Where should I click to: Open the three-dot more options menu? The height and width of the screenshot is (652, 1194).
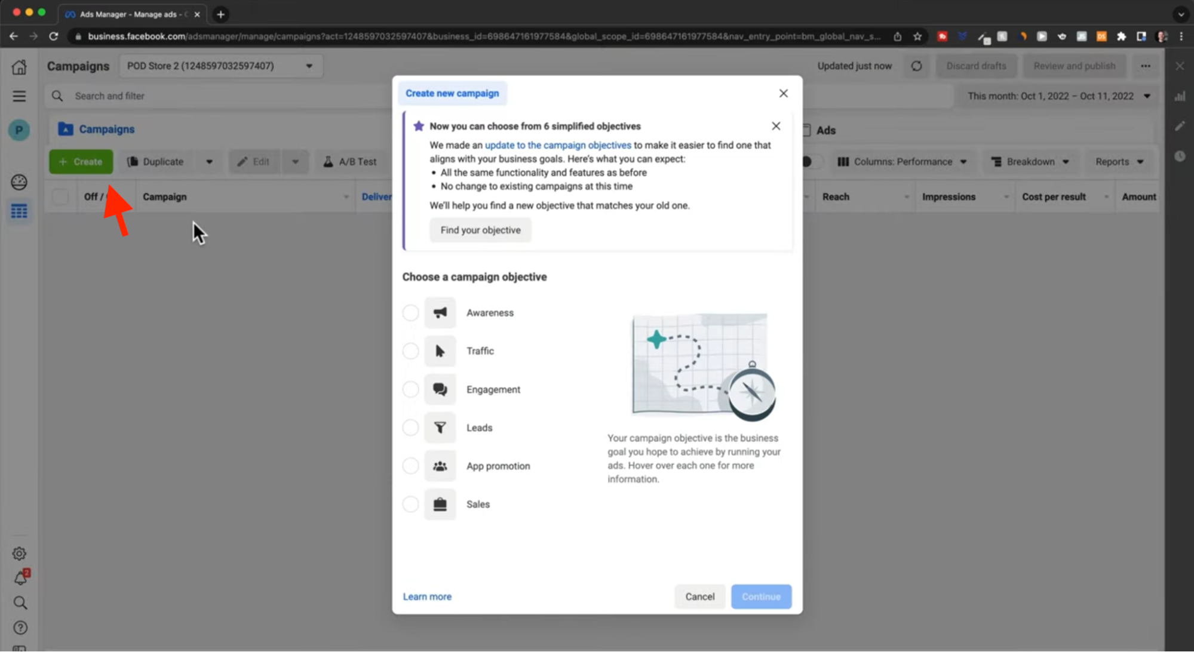pyautogui.click(x=1145, y=66)
